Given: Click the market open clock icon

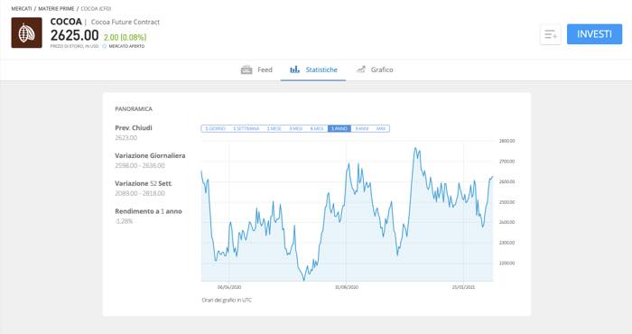Looking at the screenshot, I should pyautogui.click(x=105, y=46).
